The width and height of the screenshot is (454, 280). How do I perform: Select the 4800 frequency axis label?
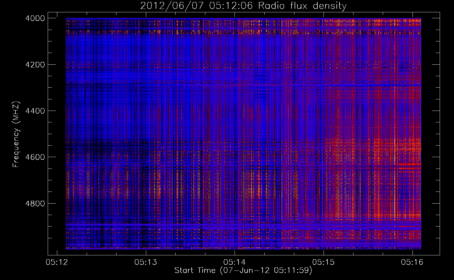click(35, 203)
